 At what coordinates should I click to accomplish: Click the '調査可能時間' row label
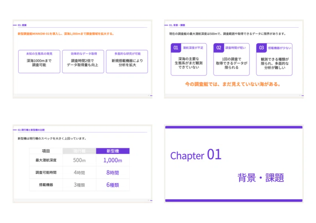point(46,172)
